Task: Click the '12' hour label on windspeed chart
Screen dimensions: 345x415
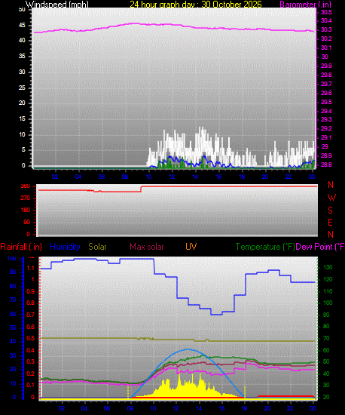Action: point(172,177)
